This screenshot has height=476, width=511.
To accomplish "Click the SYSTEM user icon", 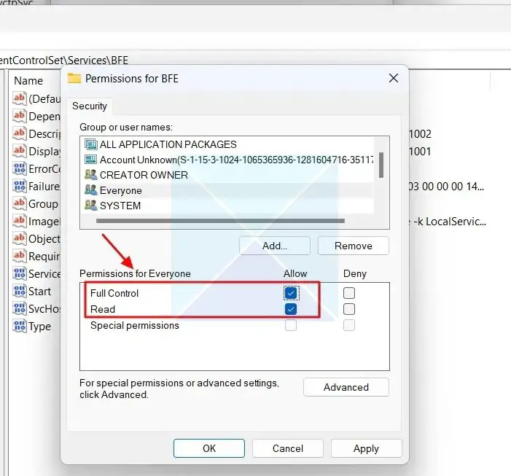I will pyautogui.click(x=91, y=206).
